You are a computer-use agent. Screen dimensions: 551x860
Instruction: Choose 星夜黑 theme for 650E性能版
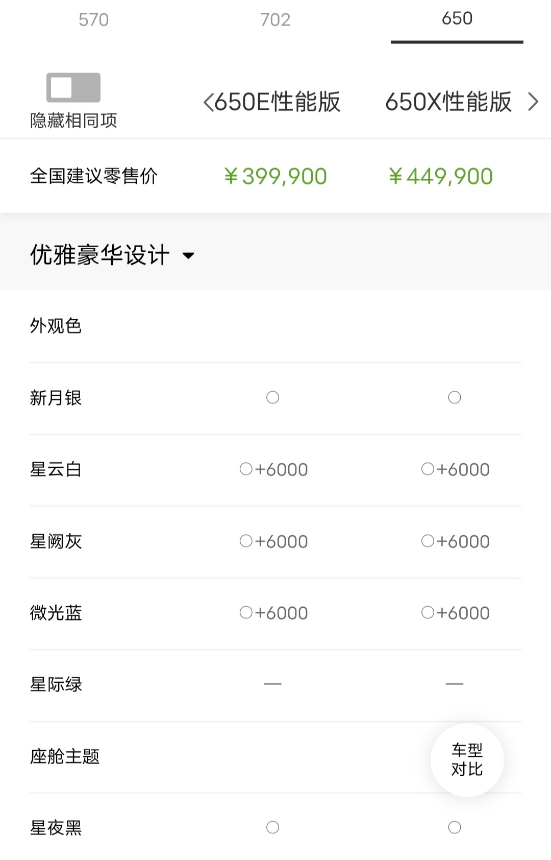[273, 827]
